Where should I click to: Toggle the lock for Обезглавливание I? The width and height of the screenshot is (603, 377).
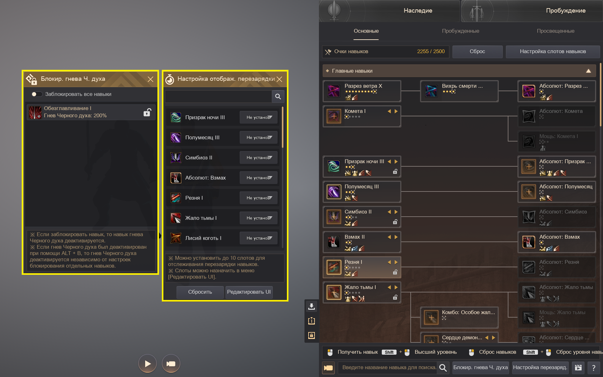[147, 112]
